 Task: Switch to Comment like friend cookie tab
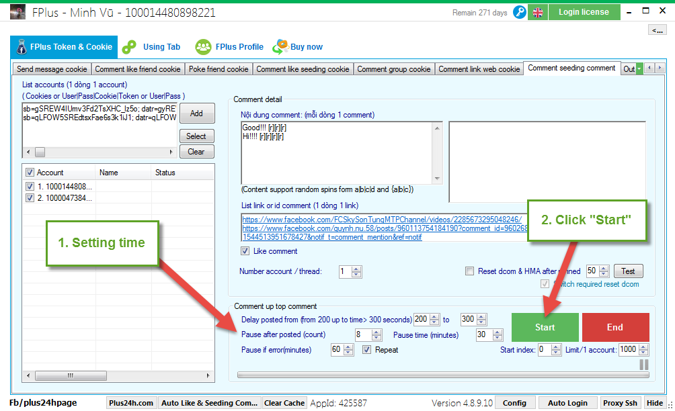pos(138,69)
